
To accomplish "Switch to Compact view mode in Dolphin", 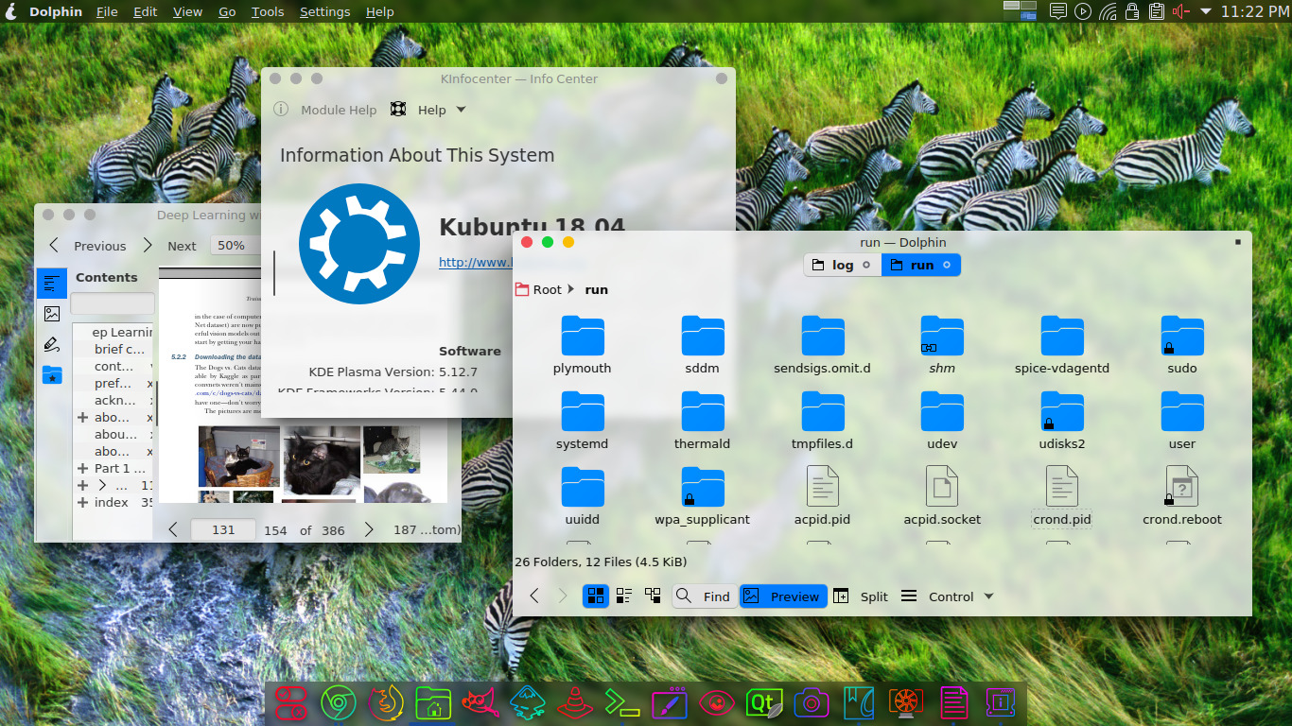I will click(624, 596).
